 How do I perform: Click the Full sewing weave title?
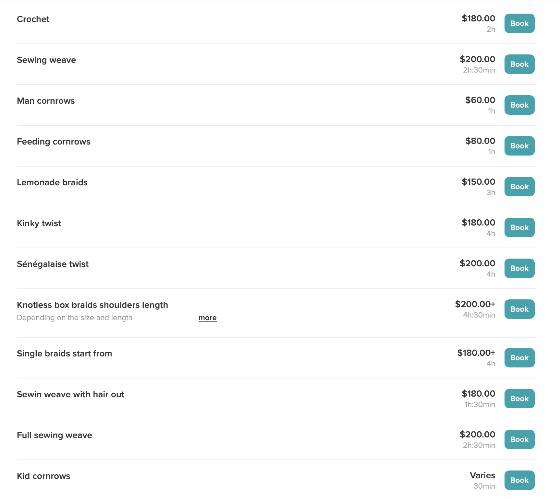tap(55, 435)
